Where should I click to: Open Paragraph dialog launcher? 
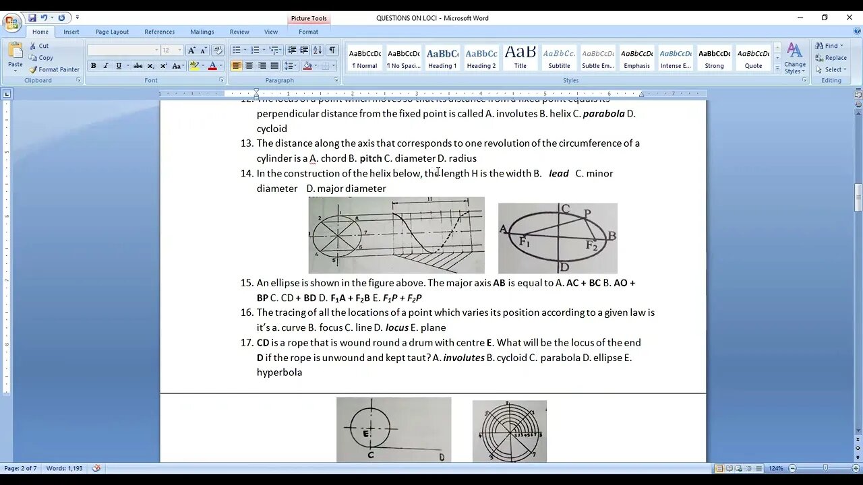point(336,80)
